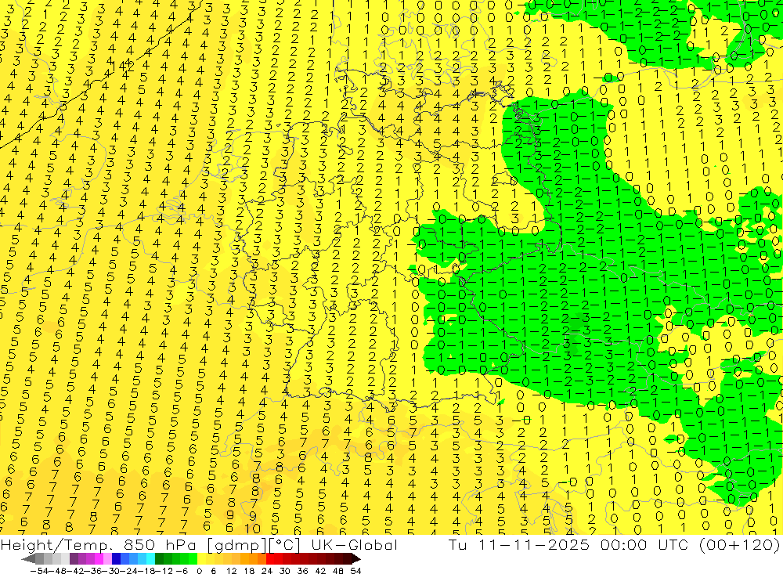
Task: Click the 'UK-Global' model label
Action: [354, 544]
